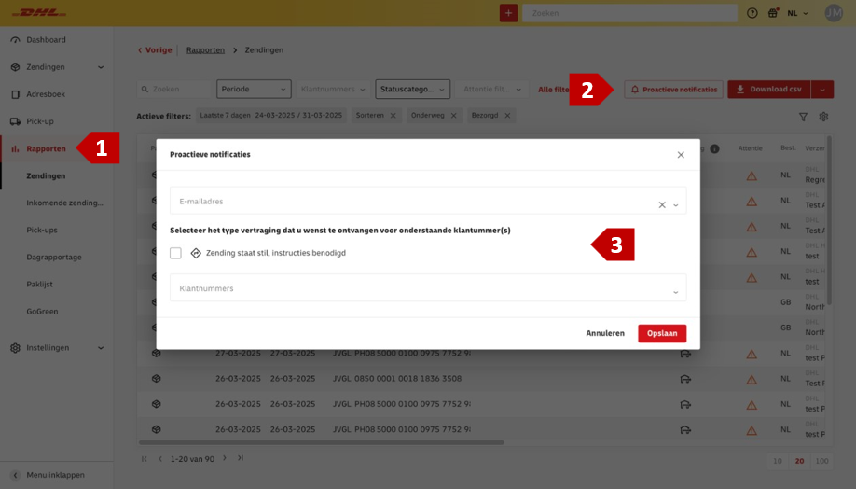
Task: Click Annuleren in the dialog
Action: (x=605, y=333)
